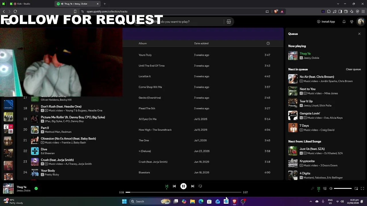Open the All Eyez On Me album link
The width and height of the screenshot is (367, 206).
pos(147,119)
